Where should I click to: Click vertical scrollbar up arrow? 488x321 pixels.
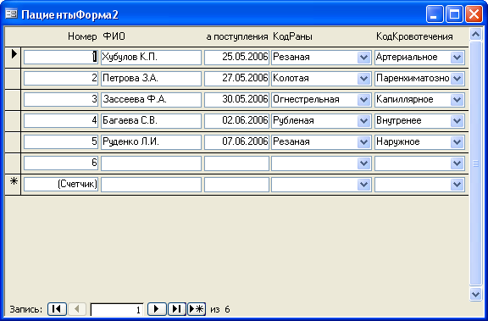[475, 34]
